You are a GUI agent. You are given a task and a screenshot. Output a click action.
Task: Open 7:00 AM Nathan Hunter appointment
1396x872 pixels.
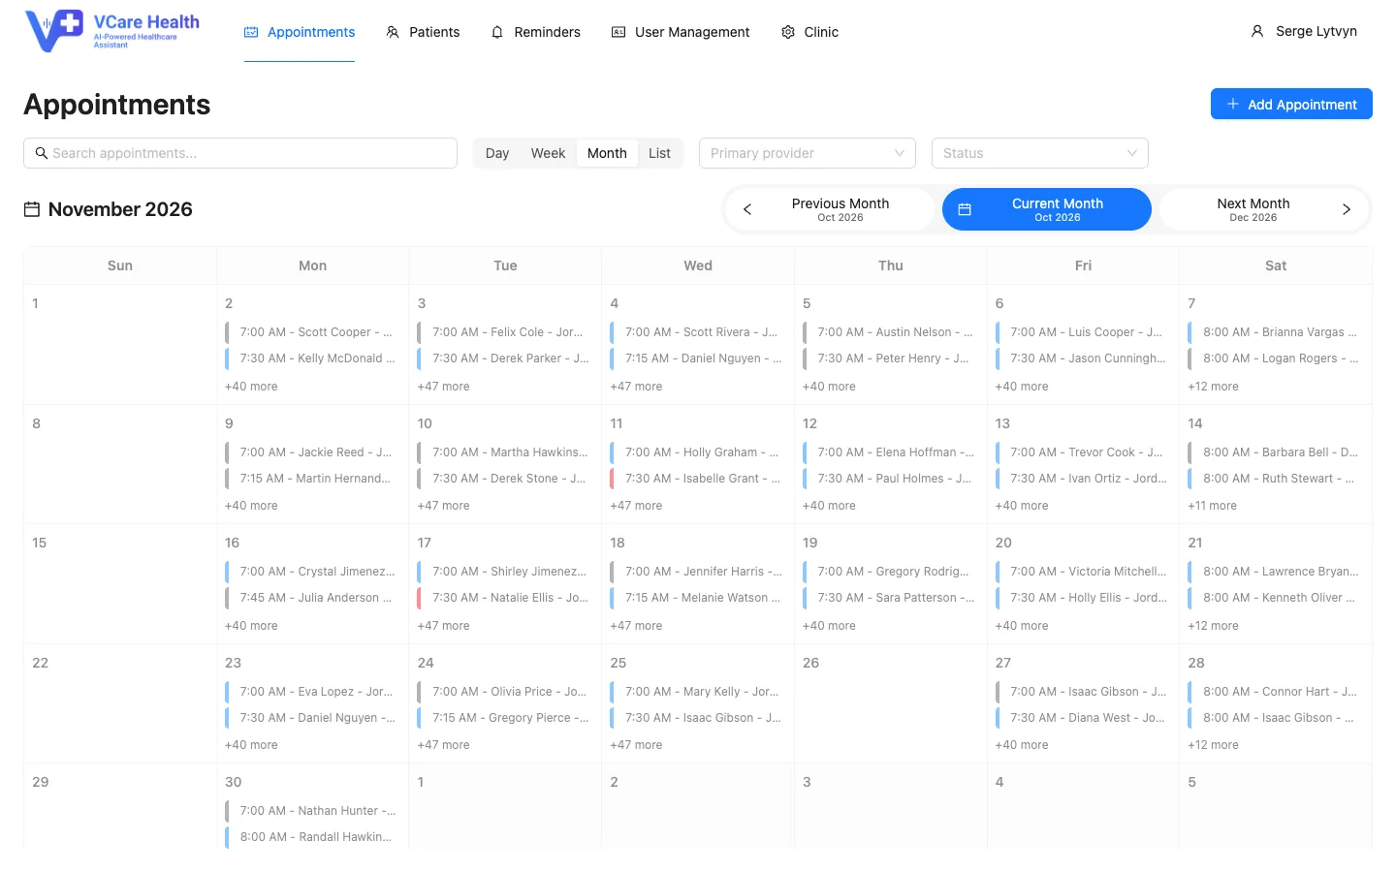coord(311,811)
